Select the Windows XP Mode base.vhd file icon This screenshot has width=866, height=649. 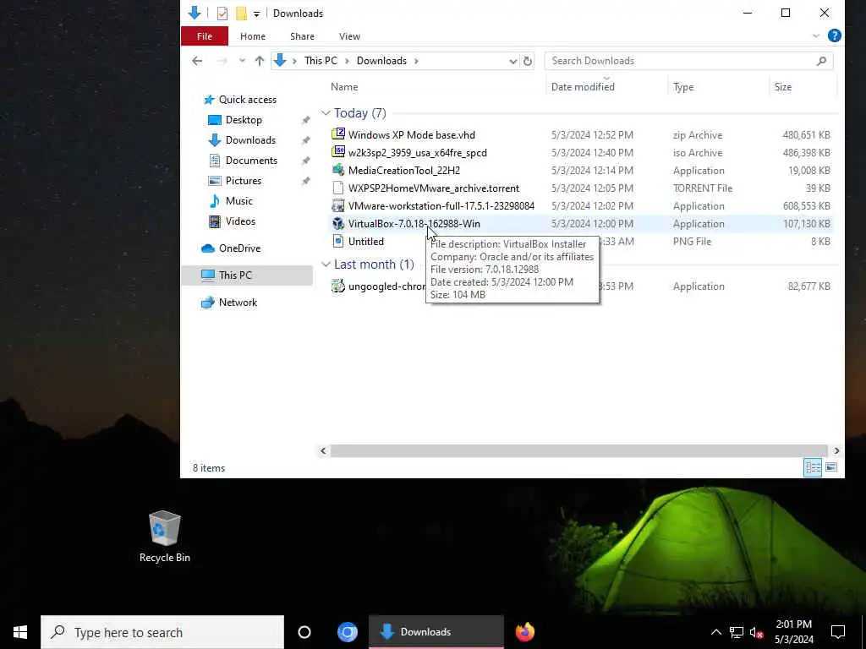click(x=338, y=134)
